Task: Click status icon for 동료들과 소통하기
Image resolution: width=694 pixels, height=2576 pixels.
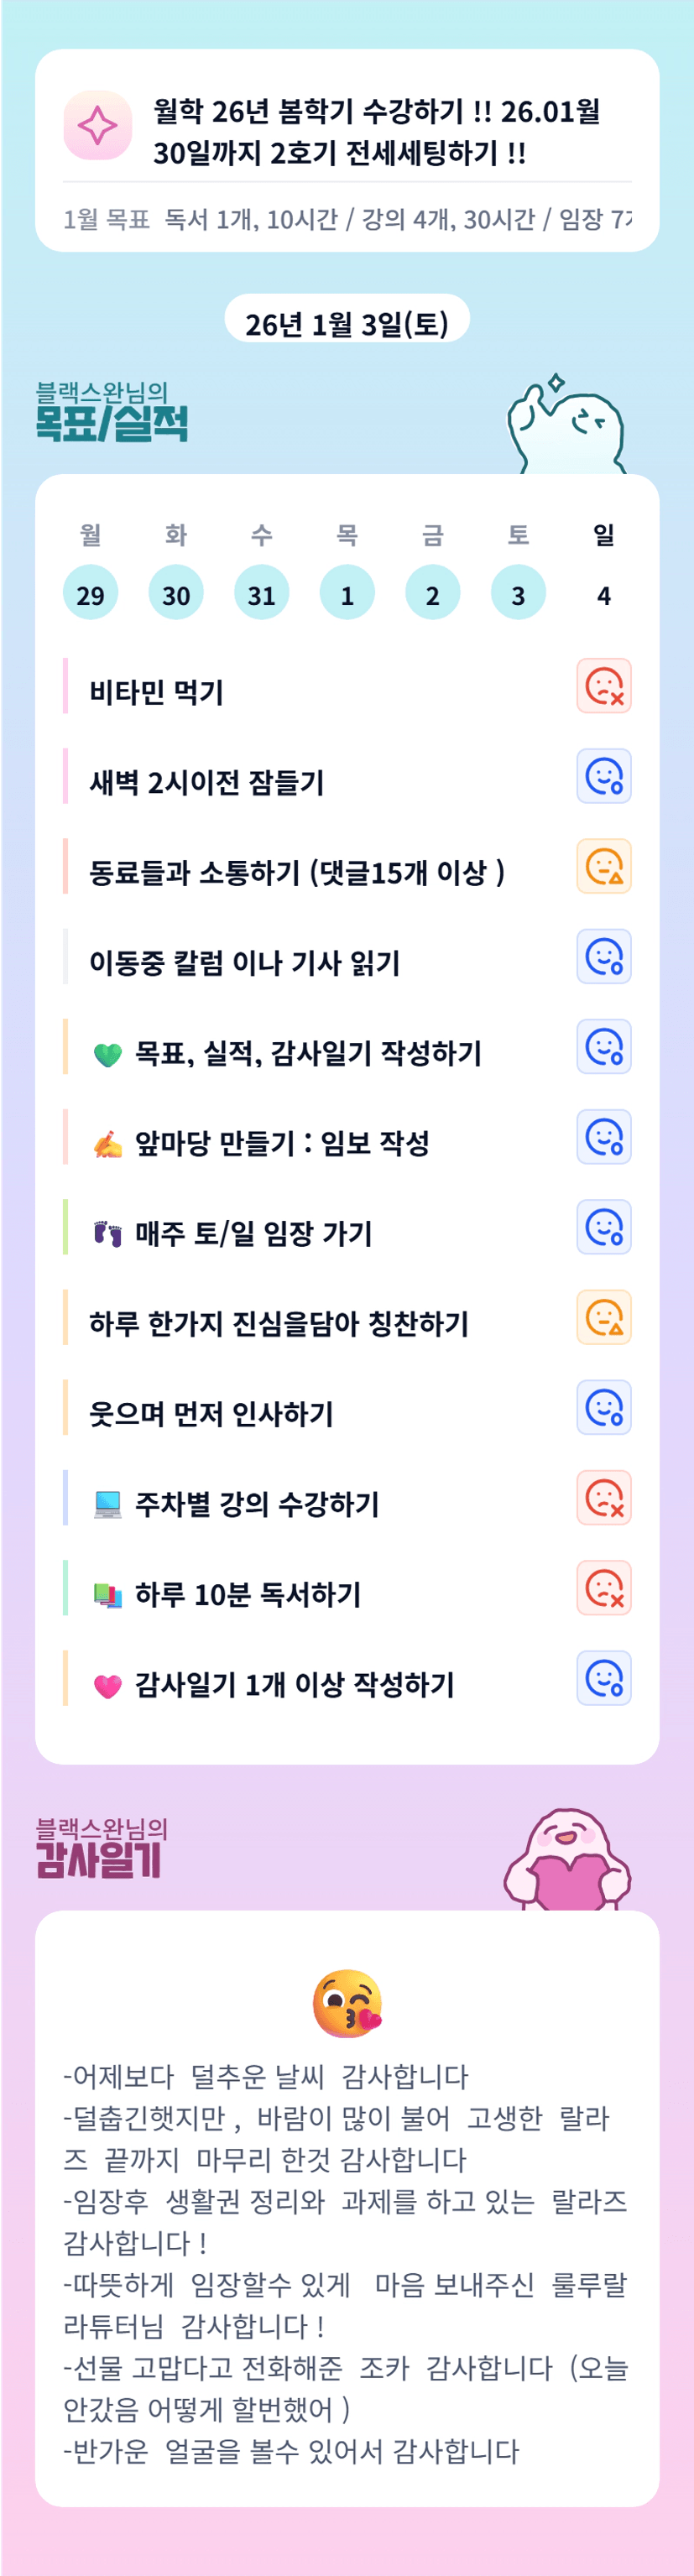Action: pos(604,866)
